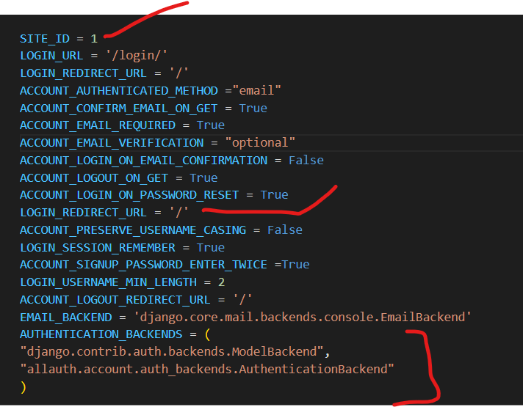Select the "allauth.account.auth_backends.AuthenticationBackend" string
The width and height of the screenshot is (523, 407).
[207, 370]
